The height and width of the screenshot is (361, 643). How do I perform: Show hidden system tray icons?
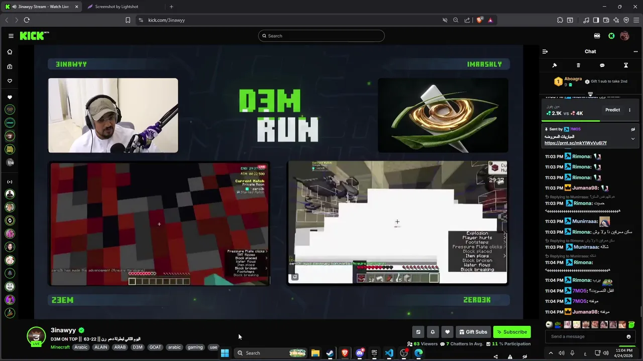coord(551,353)
